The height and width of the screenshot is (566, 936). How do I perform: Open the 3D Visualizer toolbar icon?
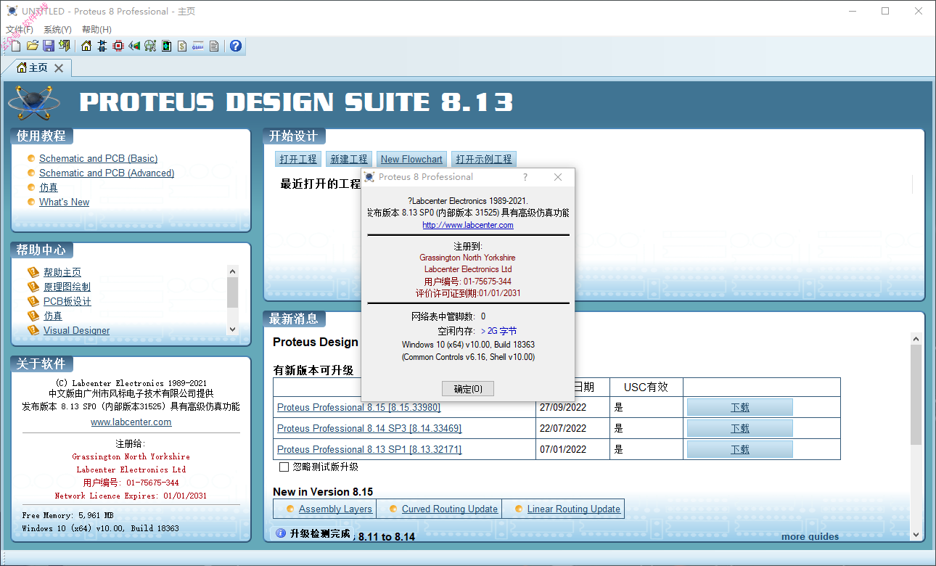(x=134, y=46)
